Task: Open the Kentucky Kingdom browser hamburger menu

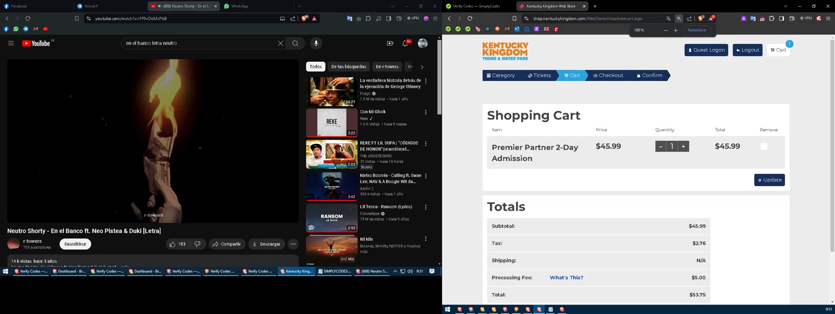Action: (828, 18)
